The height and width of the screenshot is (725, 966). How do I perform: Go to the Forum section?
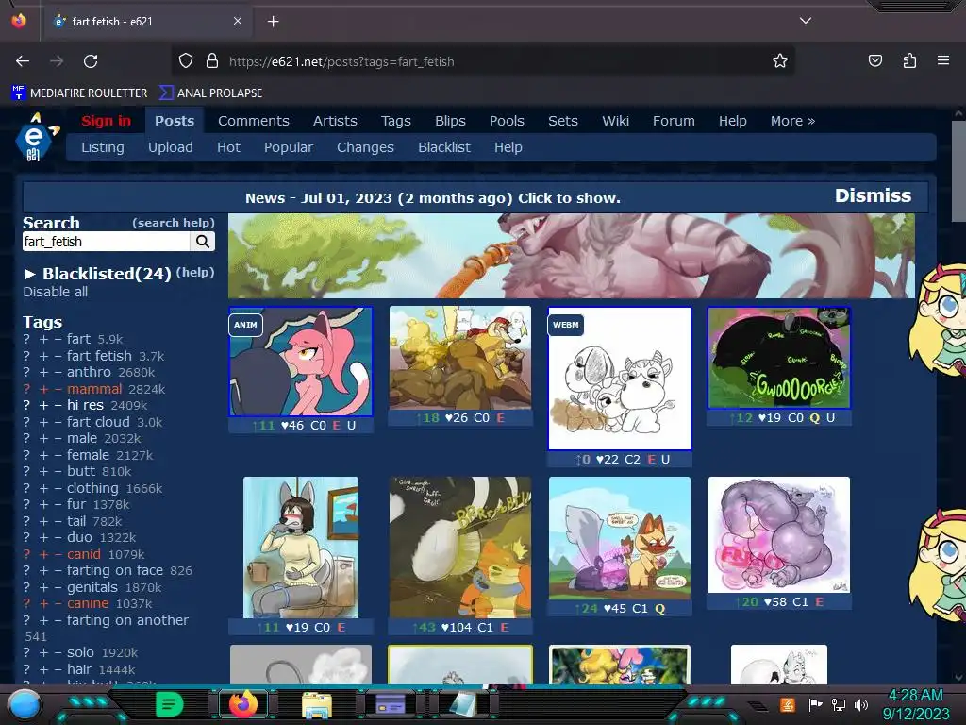[x=674, y=121]
